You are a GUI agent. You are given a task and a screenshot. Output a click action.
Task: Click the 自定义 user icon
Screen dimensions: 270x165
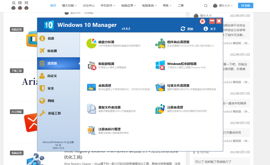click(x=42, y=76)
